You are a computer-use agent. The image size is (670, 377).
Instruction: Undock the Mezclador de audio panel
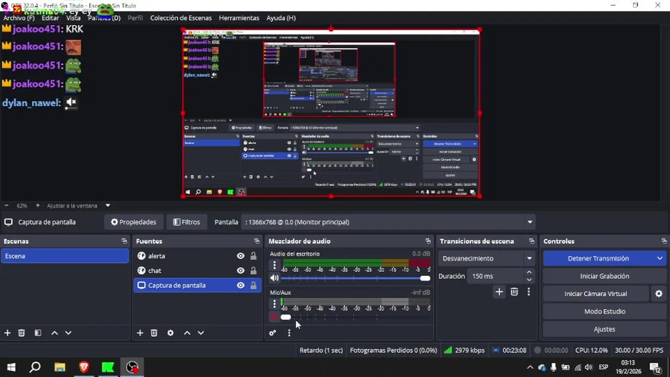click(428, 241)
